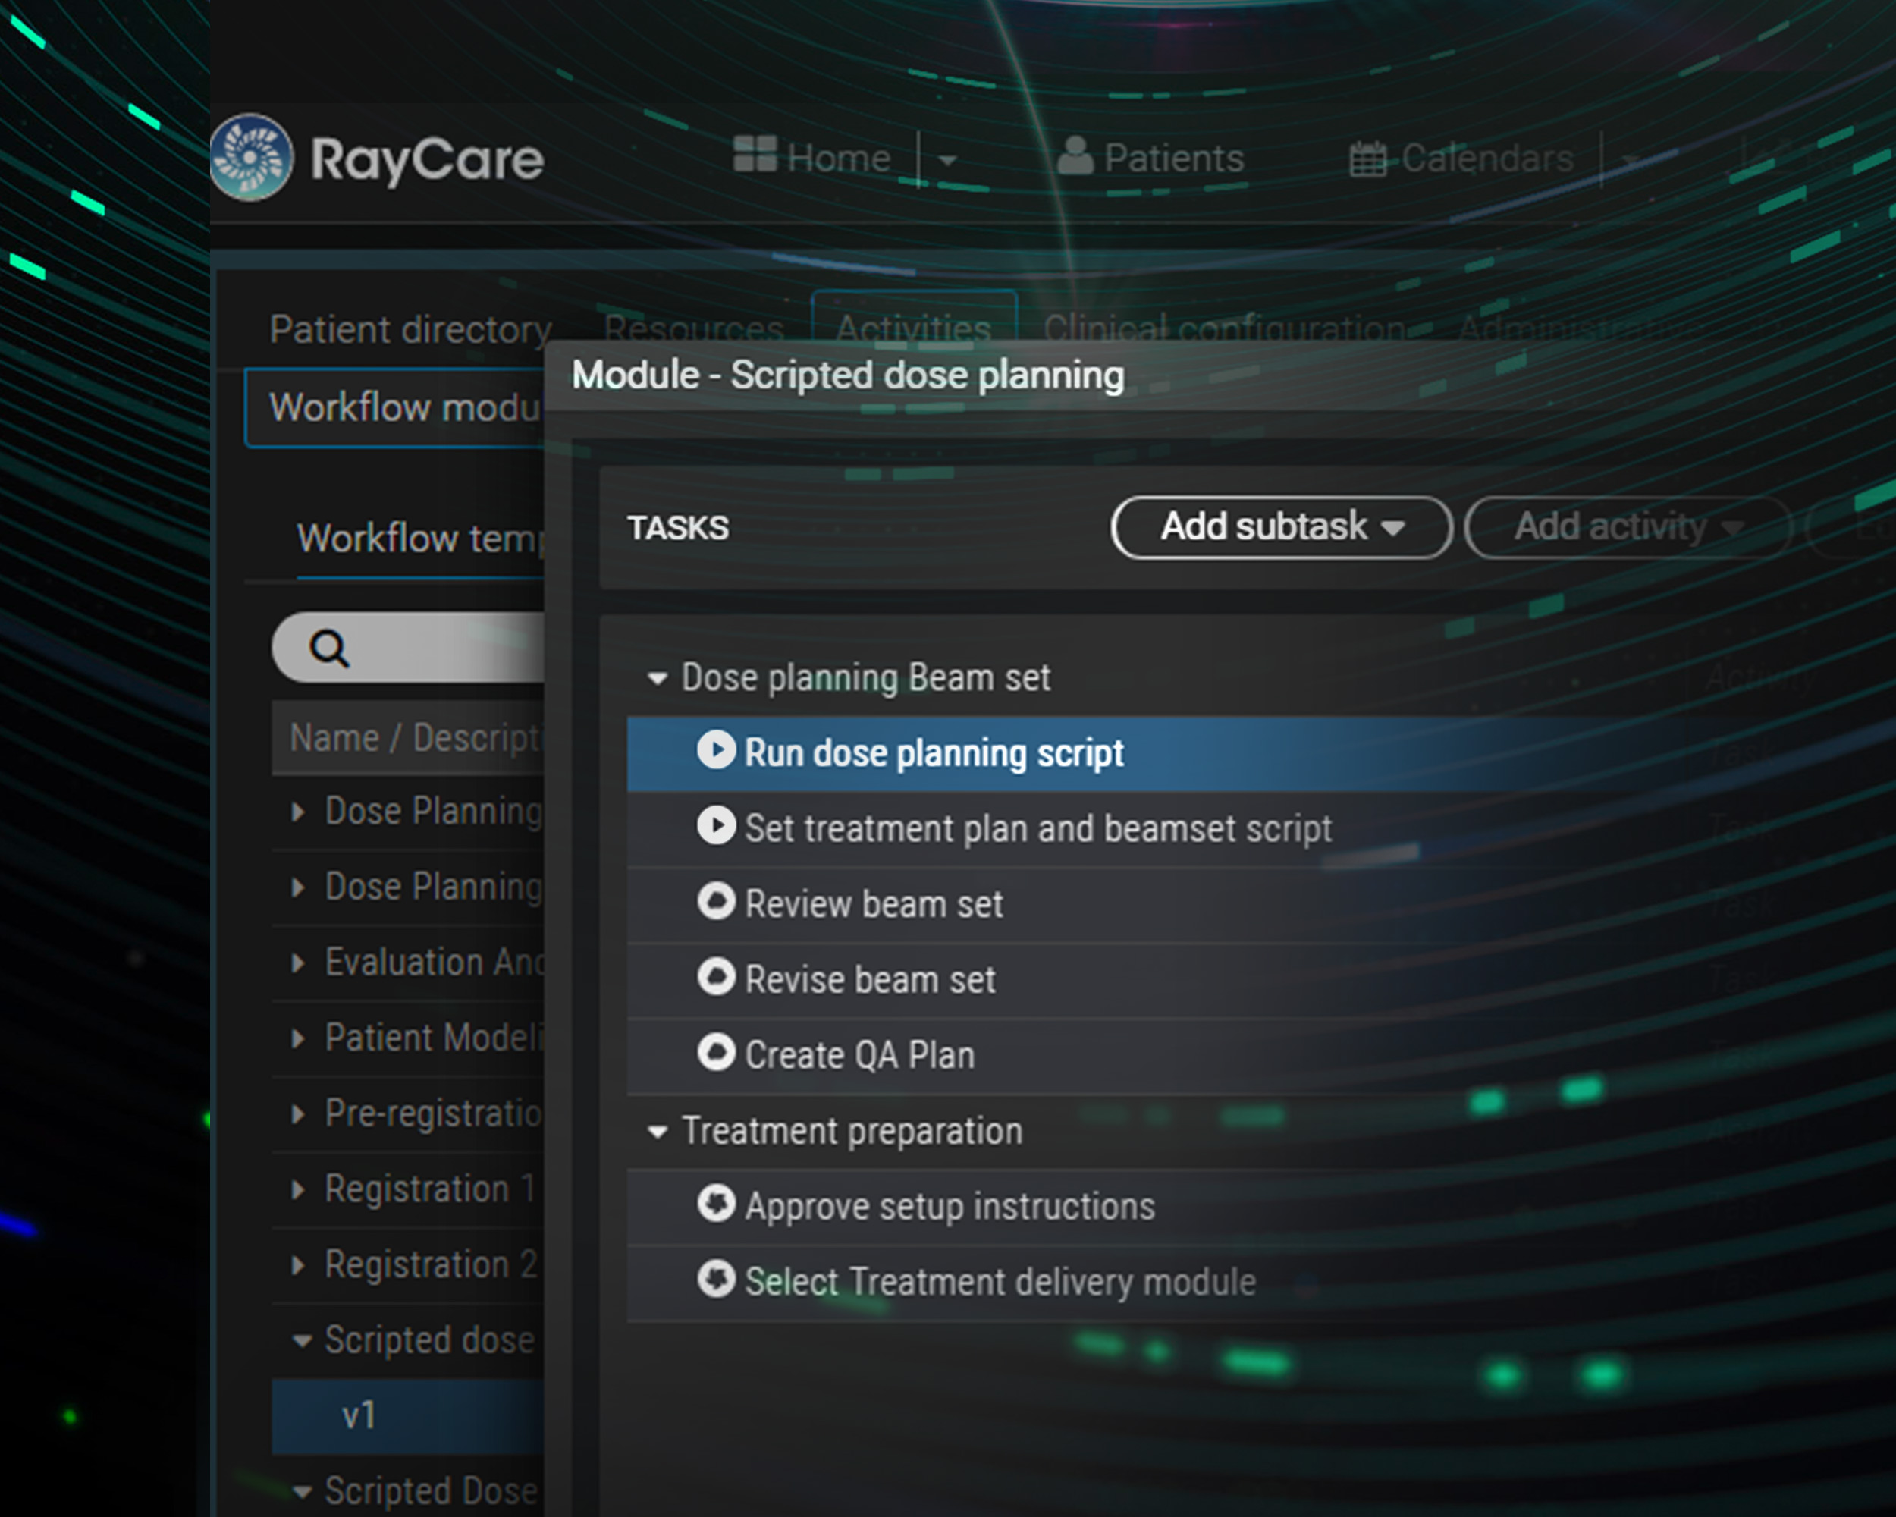Click the Create QA Plan task icon
The height and width of the screenshot is (1517, 1896).
coord(716,1053)
